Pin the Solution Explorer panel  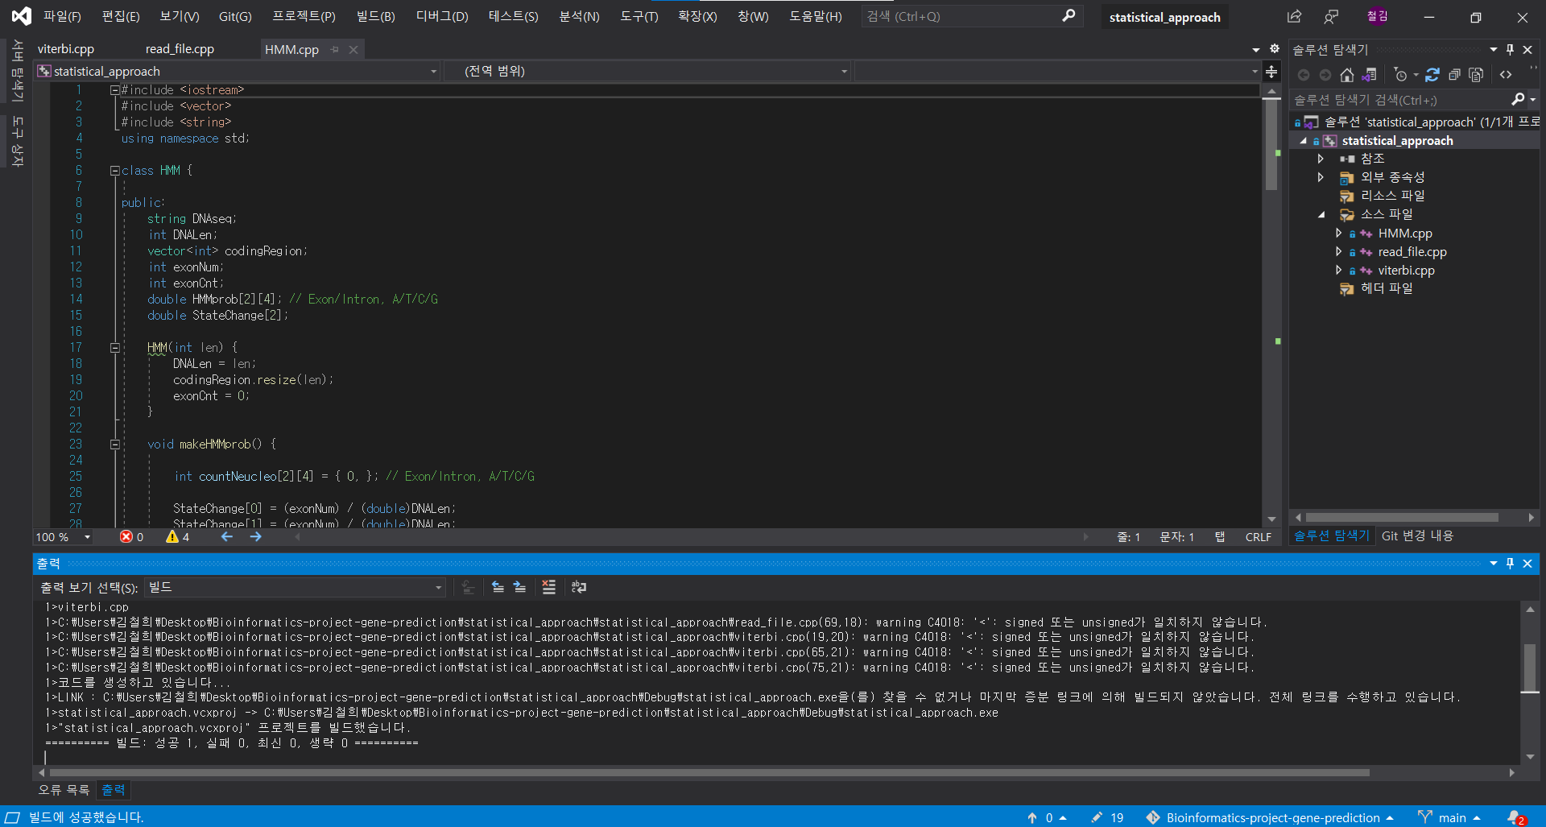click(x=1510, y=49)
